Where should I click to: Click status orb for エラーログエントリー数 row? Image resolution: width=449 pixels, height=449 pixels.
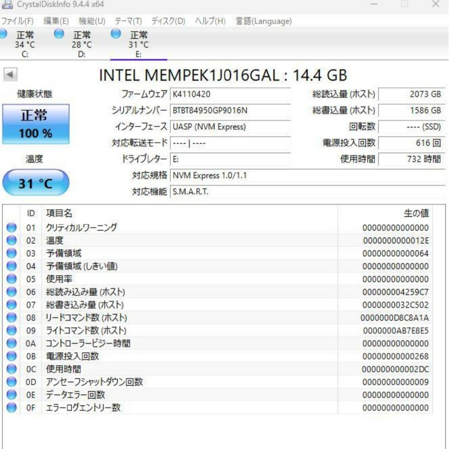click(x=12, y=408)
